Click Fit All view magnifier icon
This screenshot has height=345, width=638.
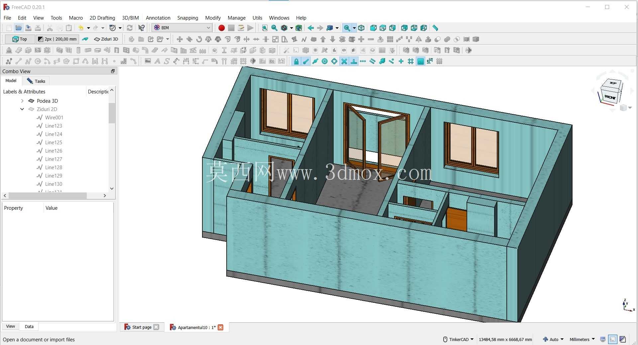265,28
